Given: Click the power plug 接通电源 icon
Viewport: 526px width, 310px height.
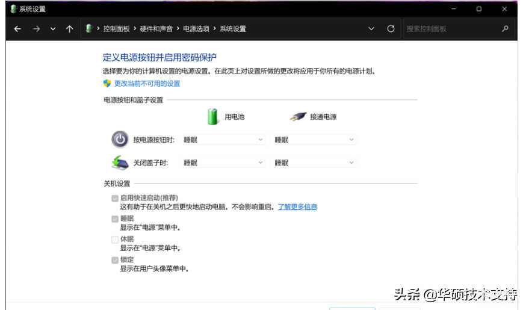Looking at the screenshot, I should pos(298,117).
